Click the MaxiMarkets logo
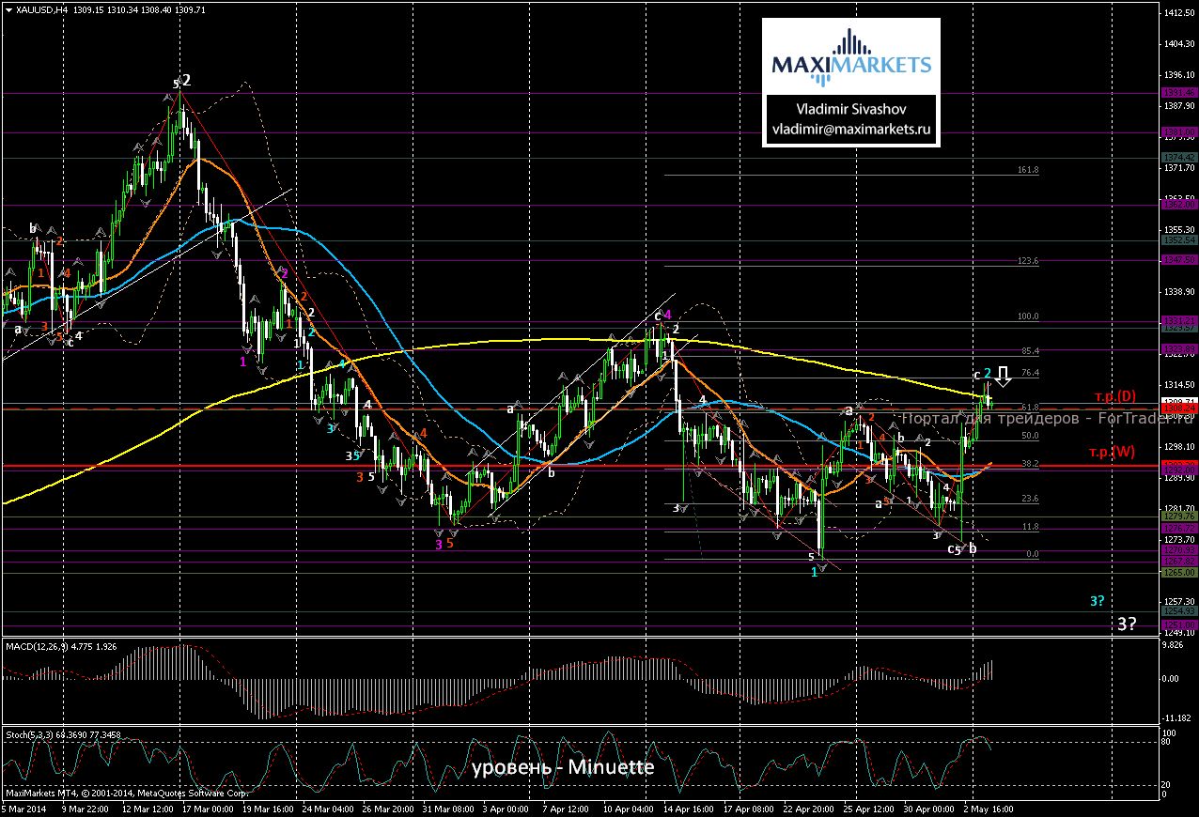 (850, 54)
